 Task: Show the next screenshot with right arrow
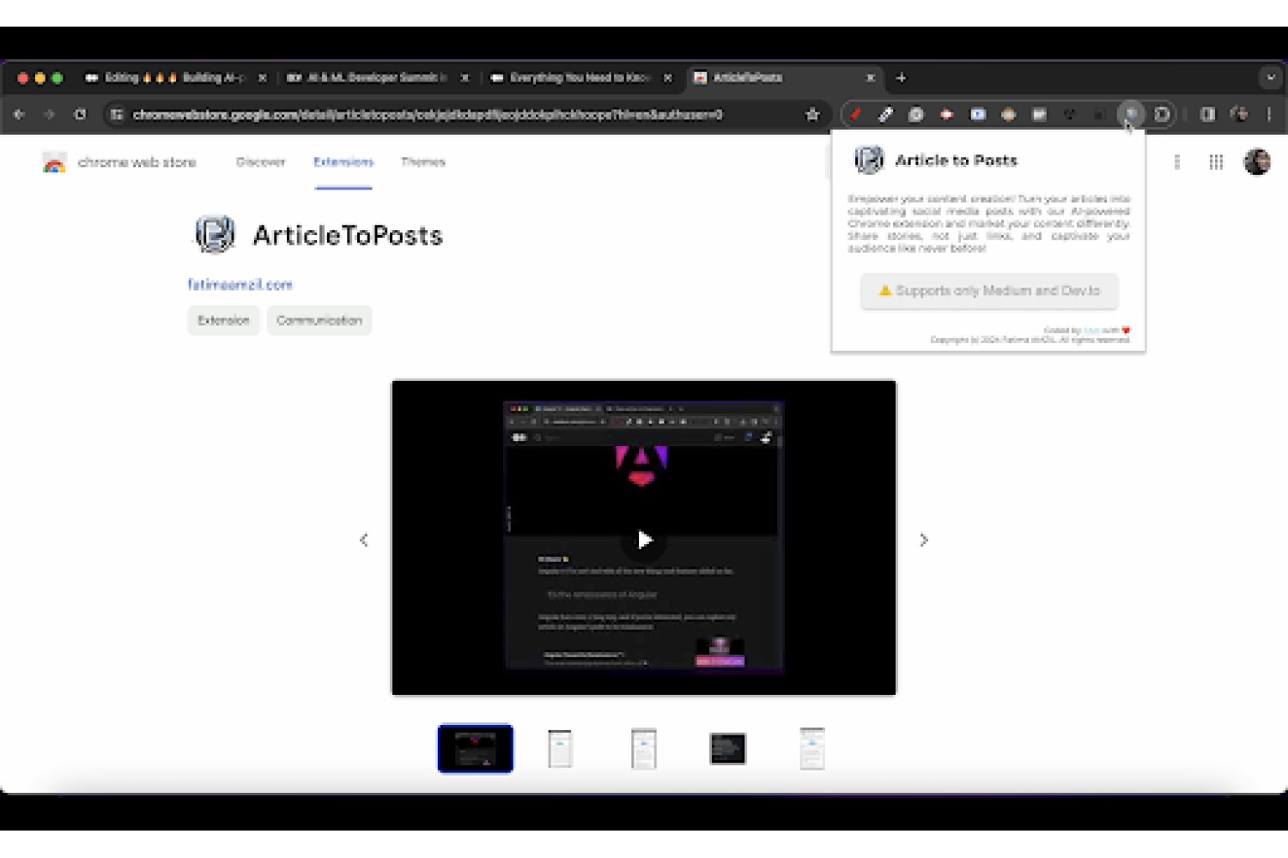pos(924,540)
